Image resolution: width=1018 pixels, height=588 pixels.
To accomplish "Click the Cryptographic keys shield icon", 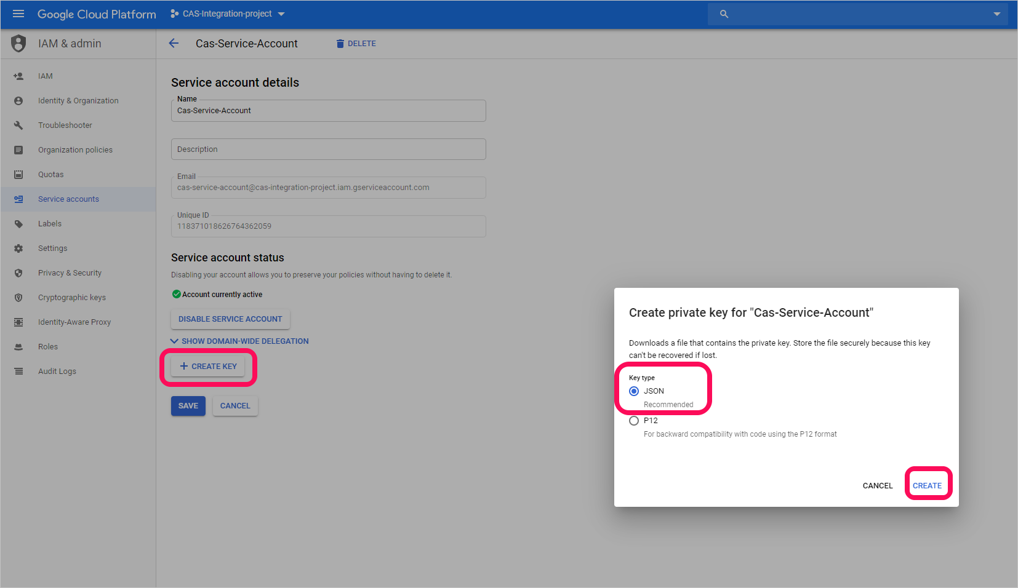I will click(x=18, y=298).
